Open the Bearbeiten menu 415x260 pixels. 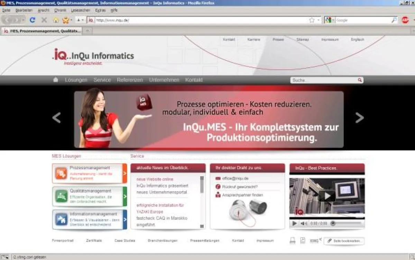point(24,10)
